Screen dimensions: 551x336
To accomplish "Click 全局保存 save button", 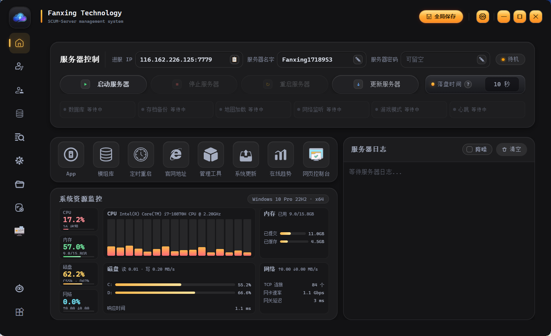I will (x=441, y=16).
